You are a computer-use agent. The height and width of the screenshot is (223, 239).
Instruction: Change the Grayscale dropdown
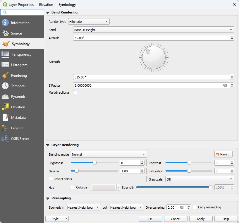coord(200,179)
